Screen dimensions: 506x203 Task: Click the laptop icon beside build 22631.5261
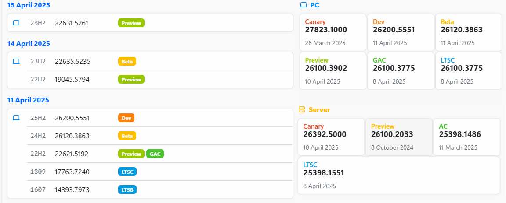click(x=16, y=23)
